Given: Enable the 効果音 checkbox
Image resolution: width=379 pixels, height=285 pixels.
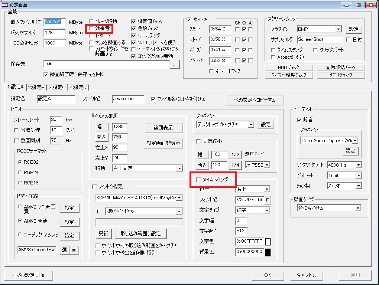Looking at the screenshot, I should pyautogui.click(x=91, y=28).
